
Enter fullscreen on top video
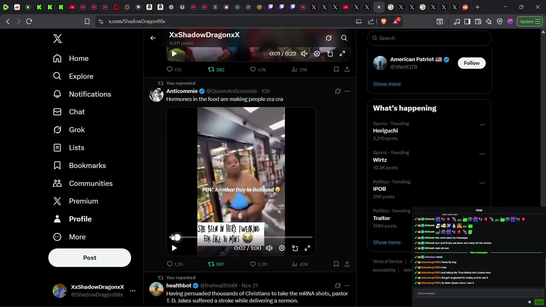342,54
